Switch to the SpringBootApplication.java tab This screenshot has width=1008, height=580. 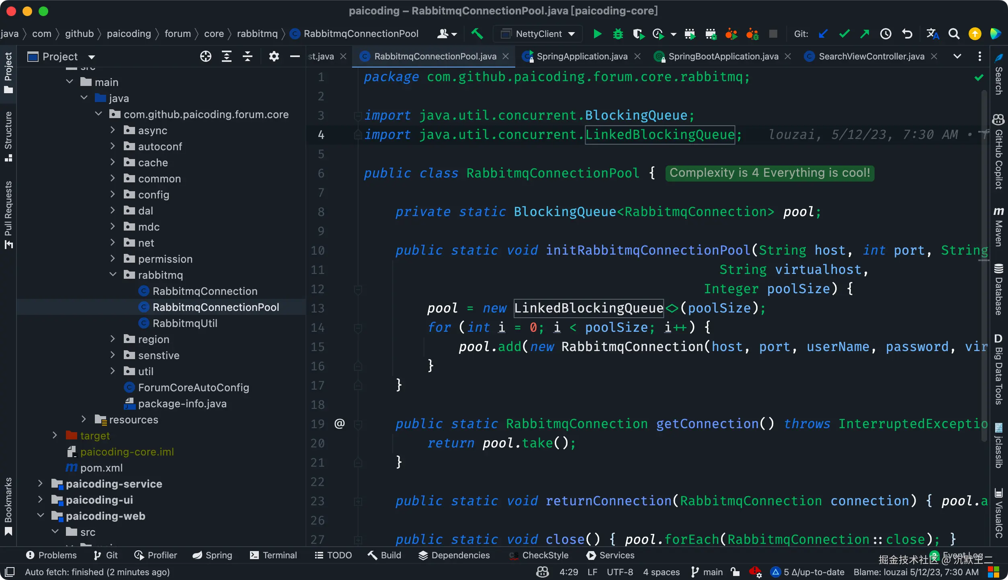[723, 56]
